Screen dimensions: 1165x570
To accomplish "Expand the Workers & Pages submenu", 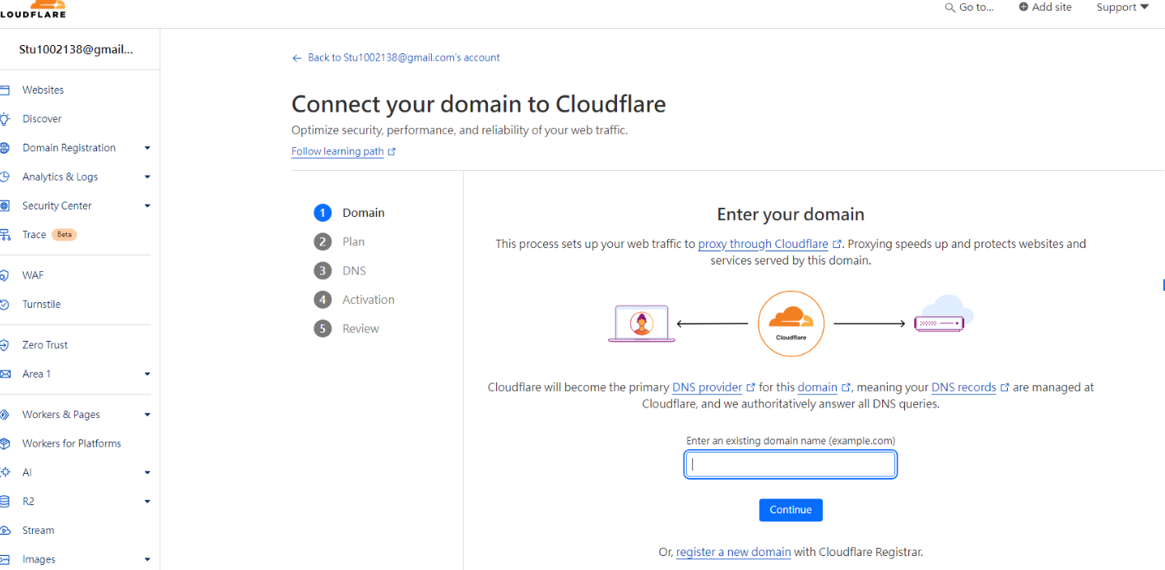I will [x=147, y=415].
